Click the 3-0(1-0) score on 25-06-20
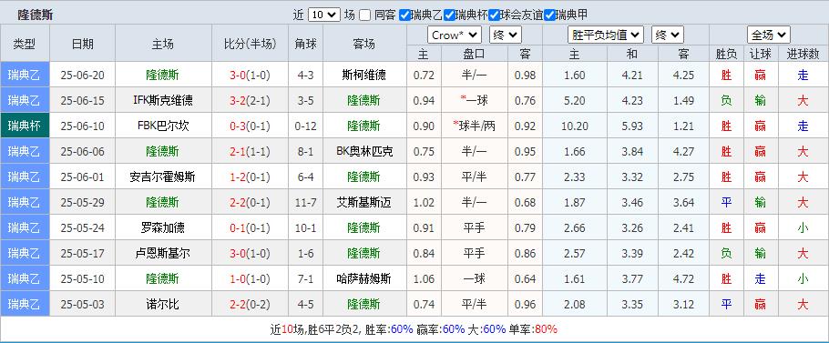The height and width of the screenshot is (343, 829). click(251, 75)
